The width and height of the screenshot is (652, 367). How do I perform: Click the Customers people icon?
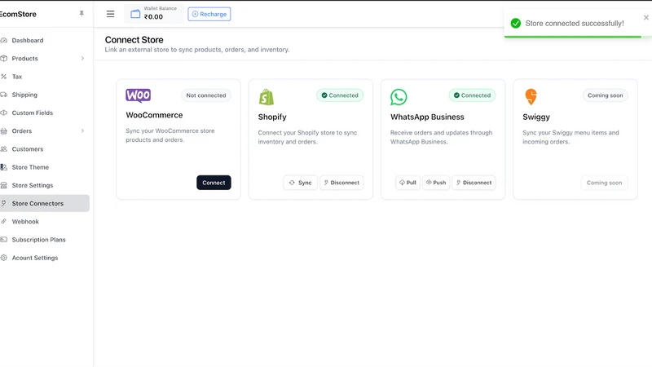(x=4, y=149)
